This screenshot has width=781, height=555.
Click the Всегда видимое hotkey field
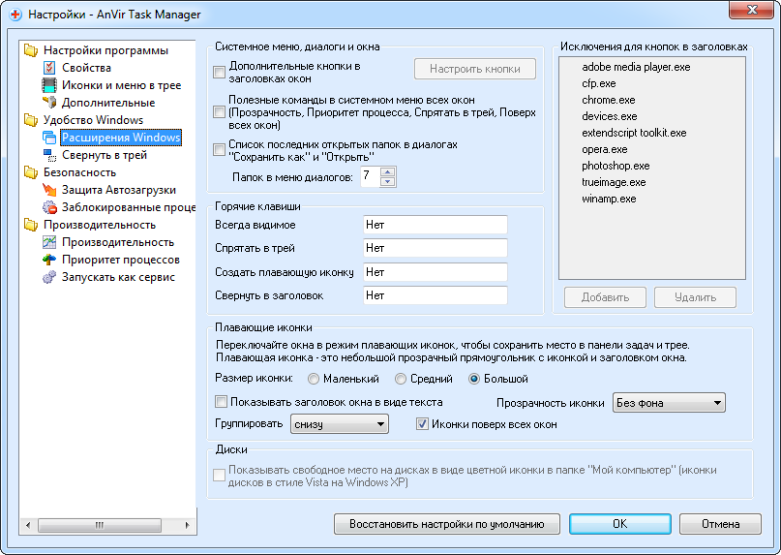coord(435,225)
